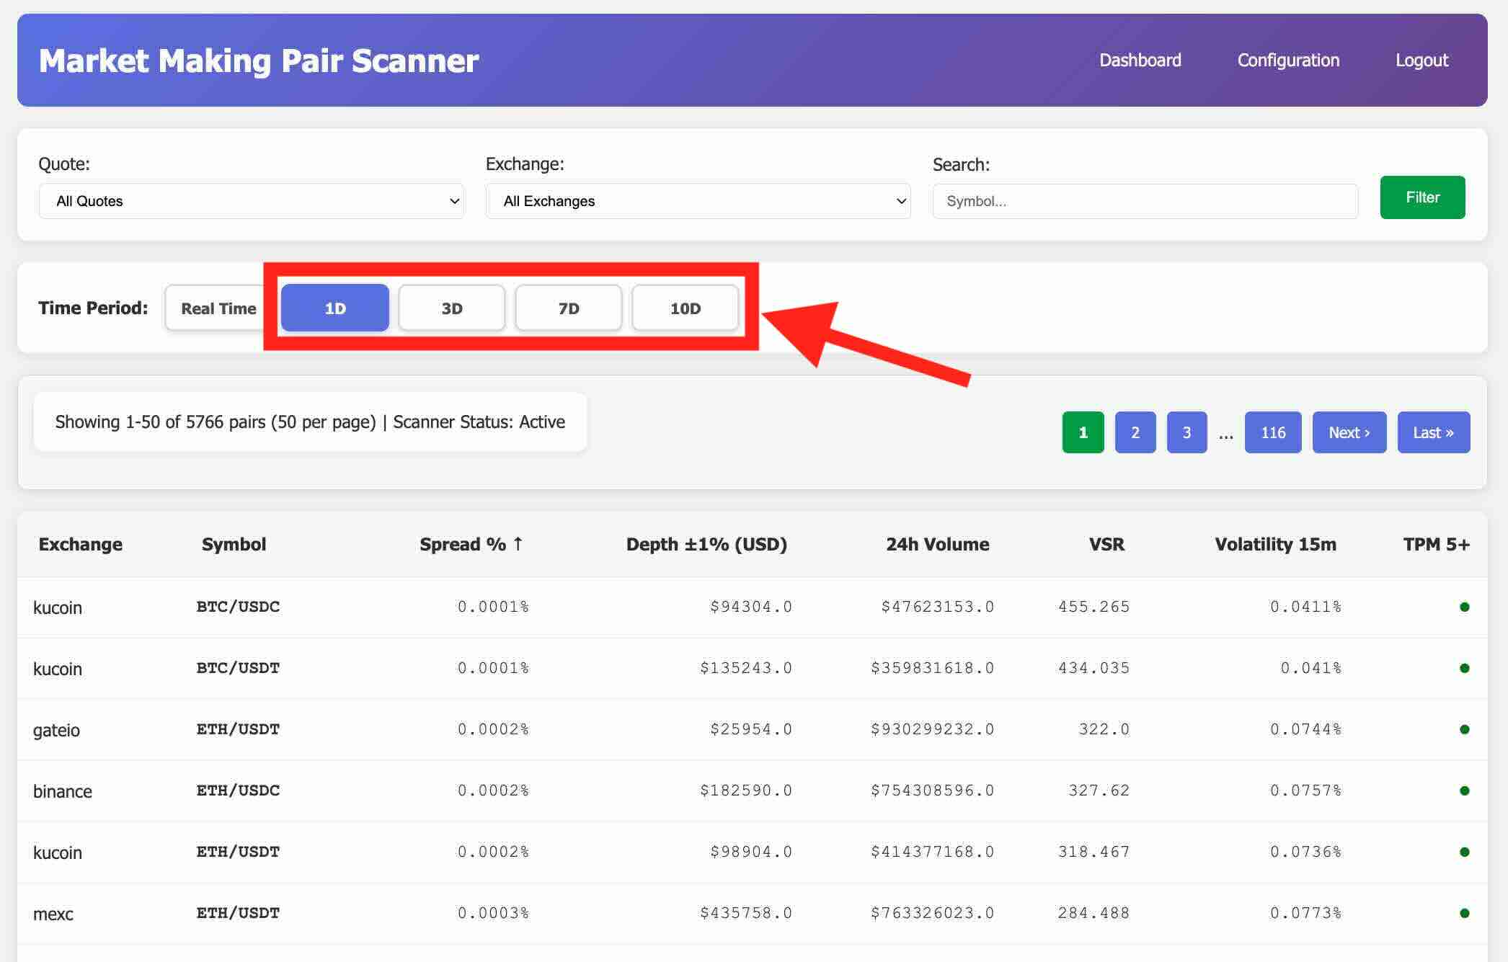Screen dimensions: 1508x962
Task: Switch time period to 7D
Action: click(569, 308)
